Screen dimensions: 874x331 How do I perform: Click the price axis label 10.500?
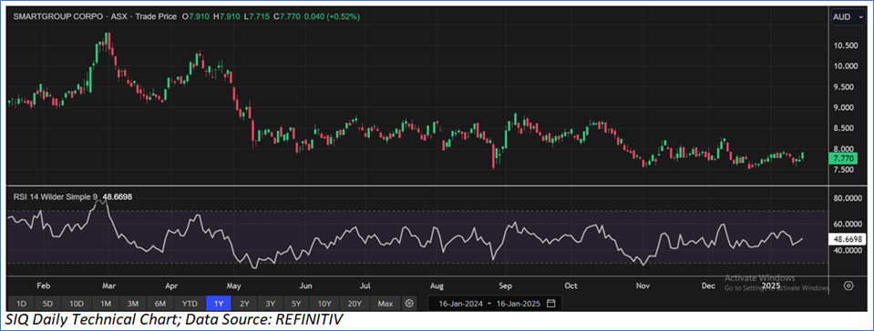point(846,45)
